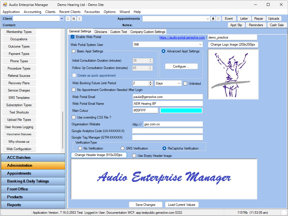Click the N button beside Client field
Screen dimensions: 288x216
tap(73, 19)
